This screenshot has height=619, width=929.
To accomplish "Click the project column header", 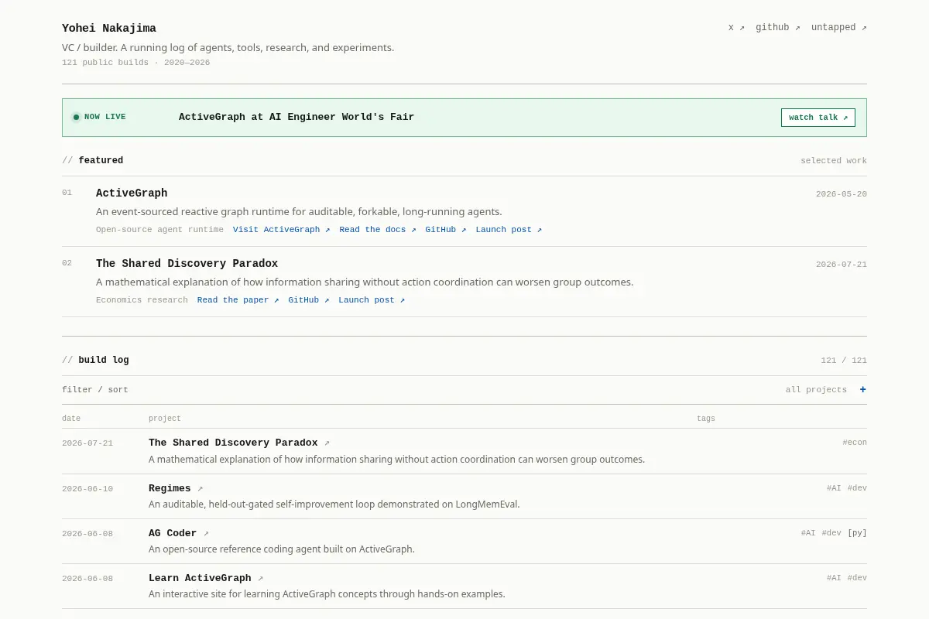I will pyautogui.click(x=165, y=419).
